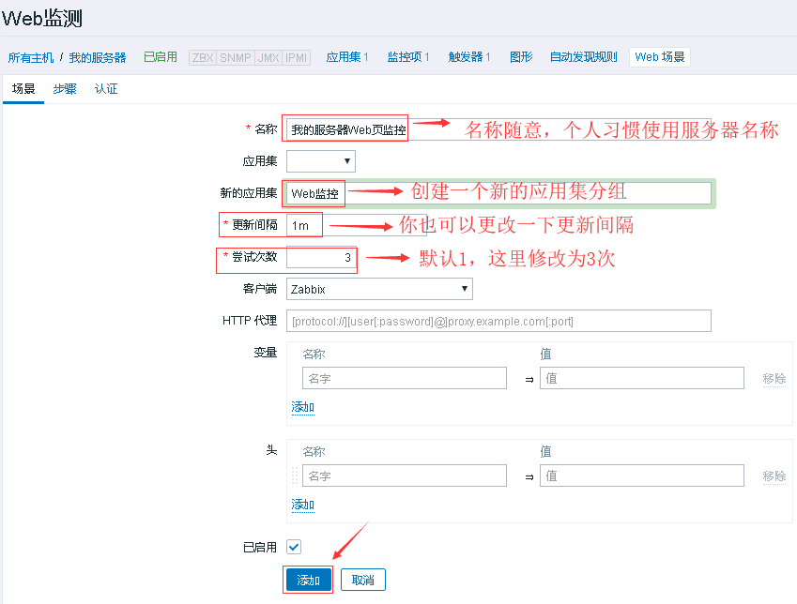The width and height of the screenshot is (797, 604).
Task: Toggle the 已启用 checkbox
Action: click(294, 547)
